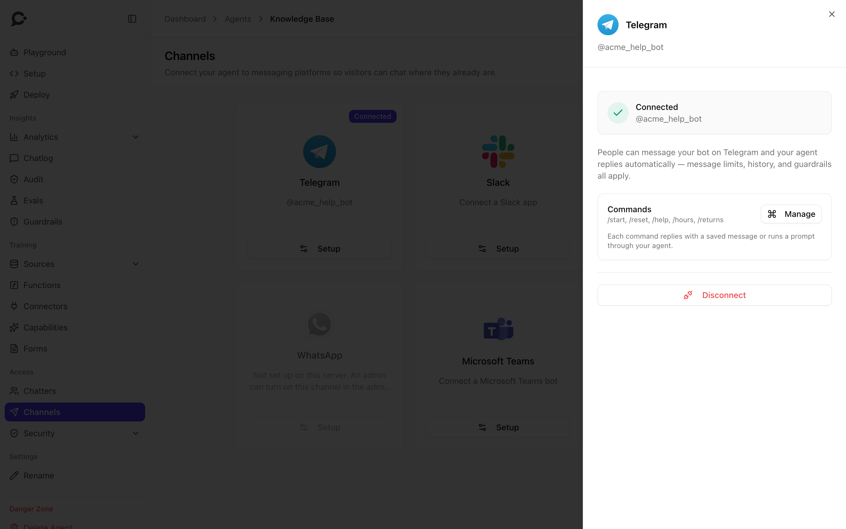Click Setup button on Slack card
Screen dimensions: 846x529
pos(498,249)
